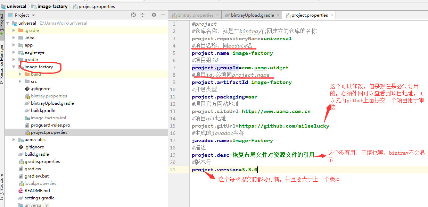Viewport: 428px width, 207px height.
Task: Select proguard-rules.pro file
Action: click(x=50, y=125)
